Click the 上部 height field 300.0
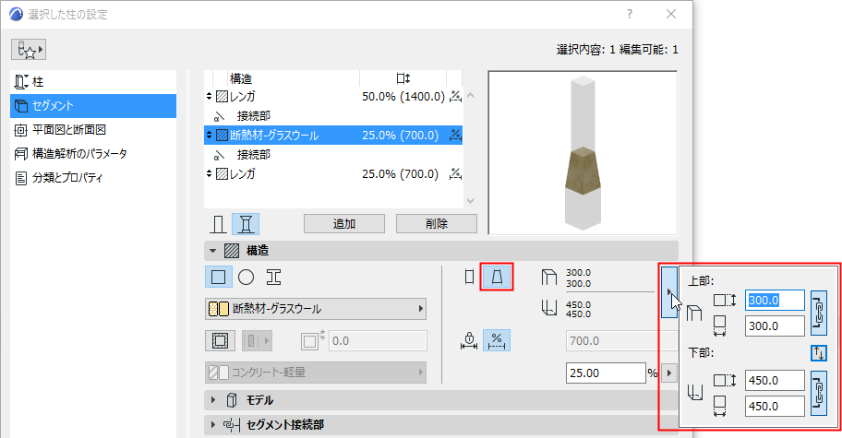Image resolution: width=842 pixels, height=438 pixels. tap(775, 301)
